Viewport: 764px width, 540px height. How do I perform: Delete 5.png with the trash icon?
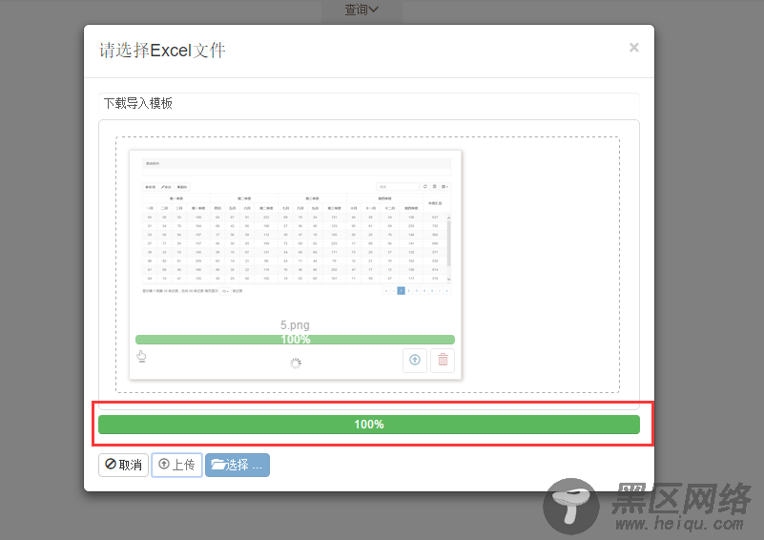[443, 361]
